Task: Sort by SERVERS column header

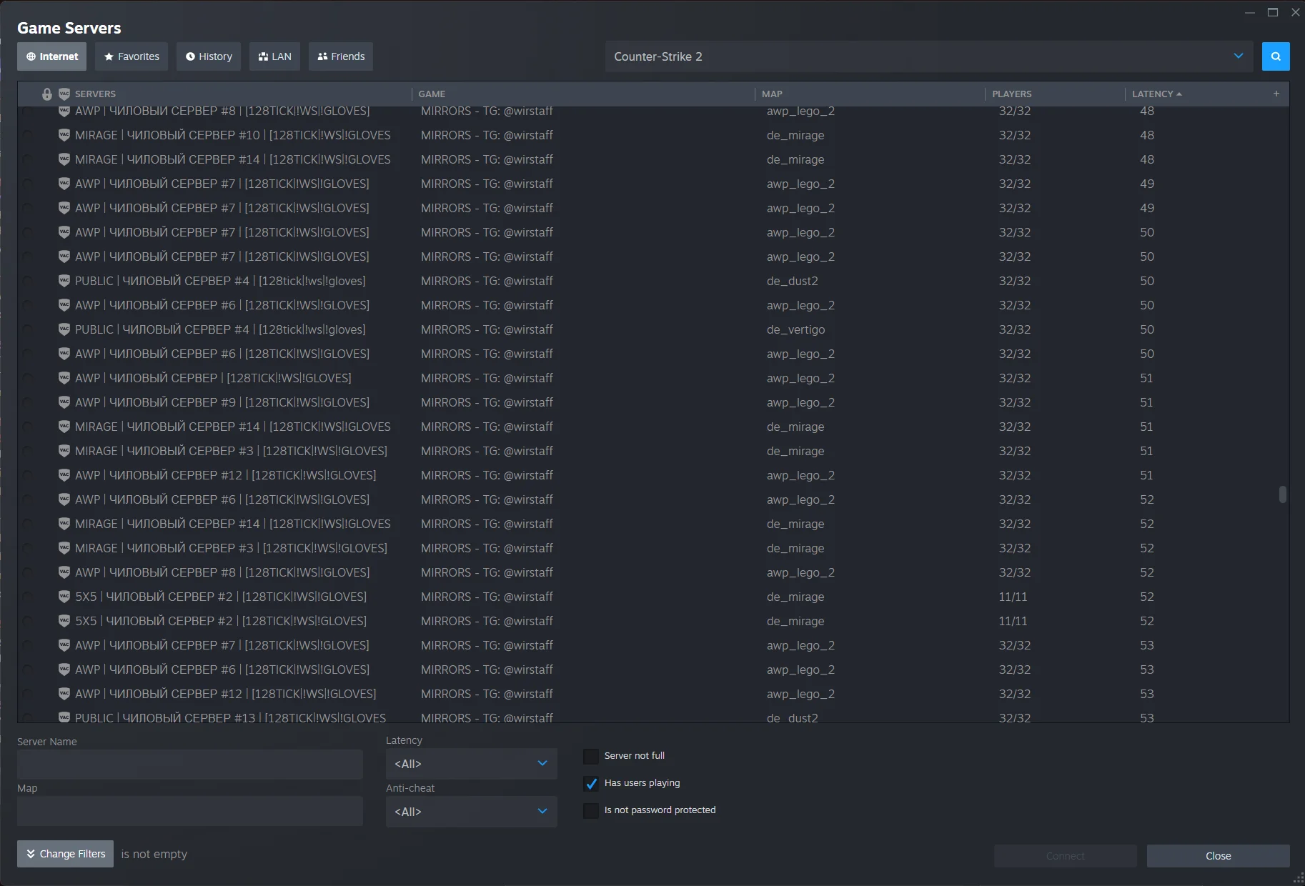Action: (95, 94)
